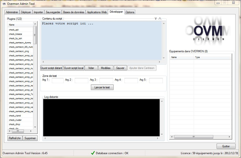Switch to Applications Web tab

[97, 12]
